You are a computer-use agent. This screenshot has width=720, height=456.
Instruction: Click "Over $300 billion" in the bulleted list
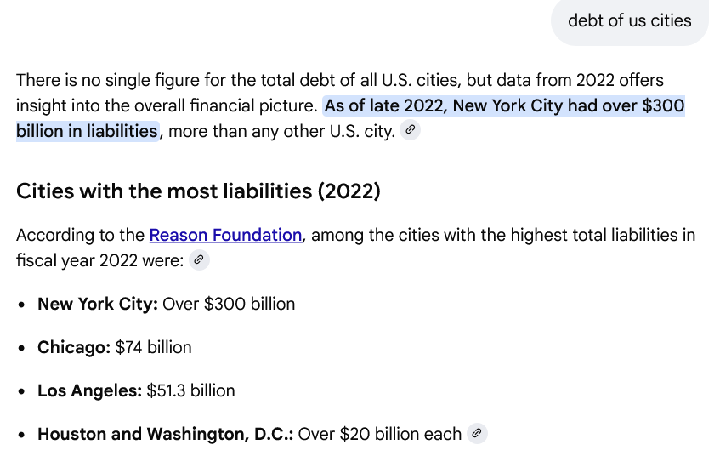tap(229, 304)
